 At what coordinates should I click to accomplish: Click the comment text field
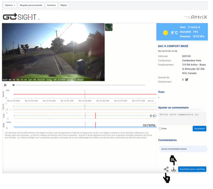point(182,118)
